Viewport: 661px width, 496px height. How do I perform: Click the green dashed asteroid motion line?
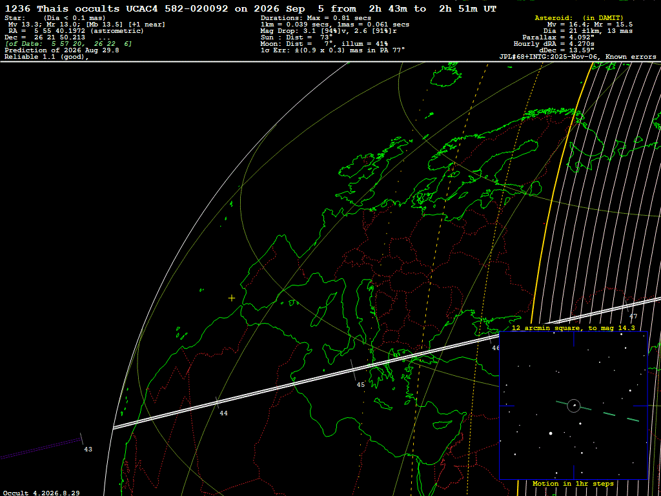pyautogui.click(x=597, y=410)
